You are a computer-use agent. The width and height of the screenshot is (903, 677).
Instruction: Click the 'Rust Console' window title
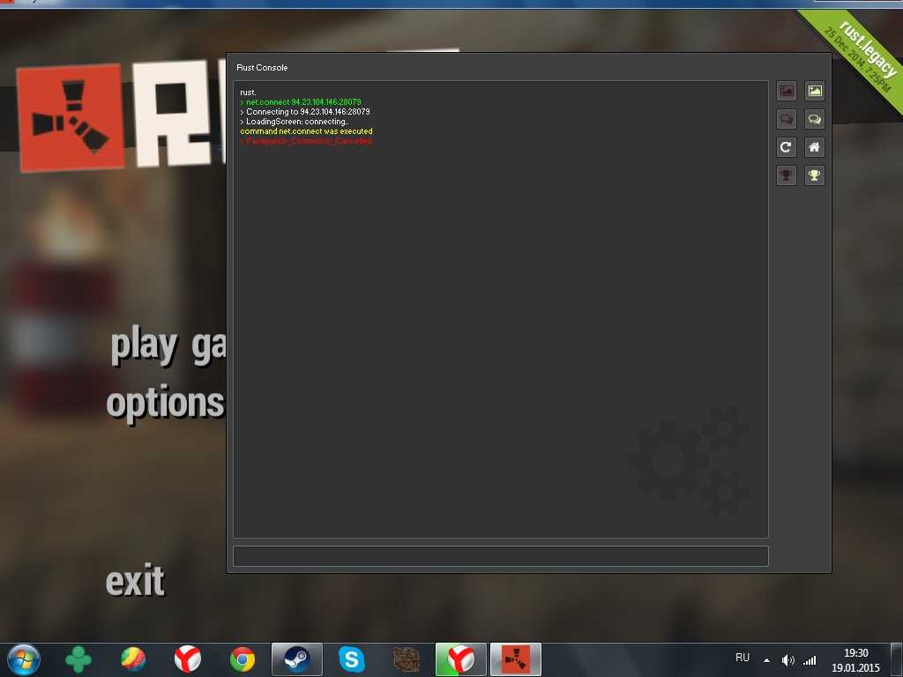[262, 67]
